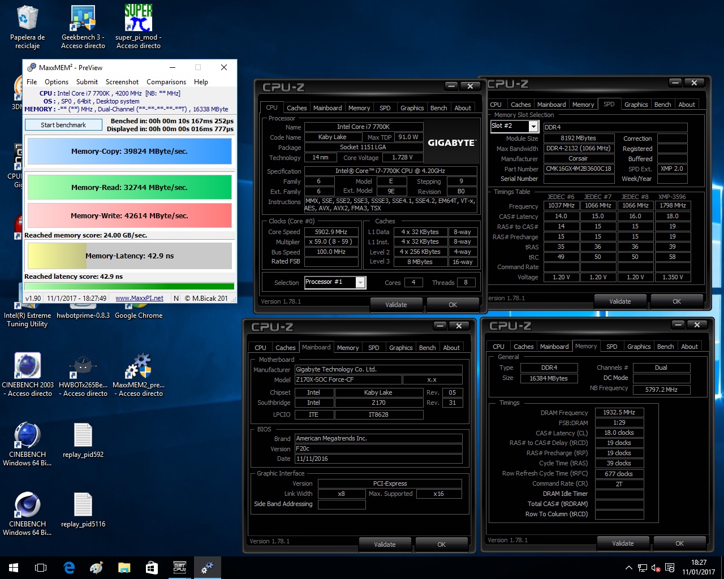724x579 pixels.
Task: Open Task View in the taskbar
Action: coord(41,568)
